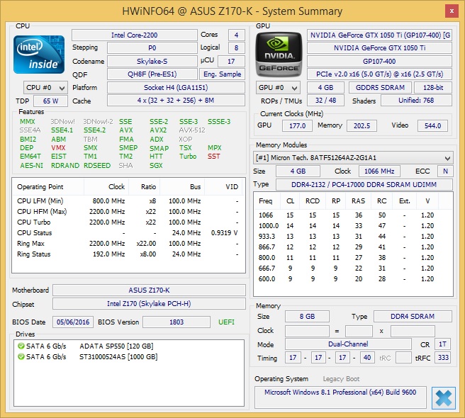This screenshot has width=465, height=418.
Task: Click the 65 W TDP value
Action: pyautogui.click(x=51, y=101)
